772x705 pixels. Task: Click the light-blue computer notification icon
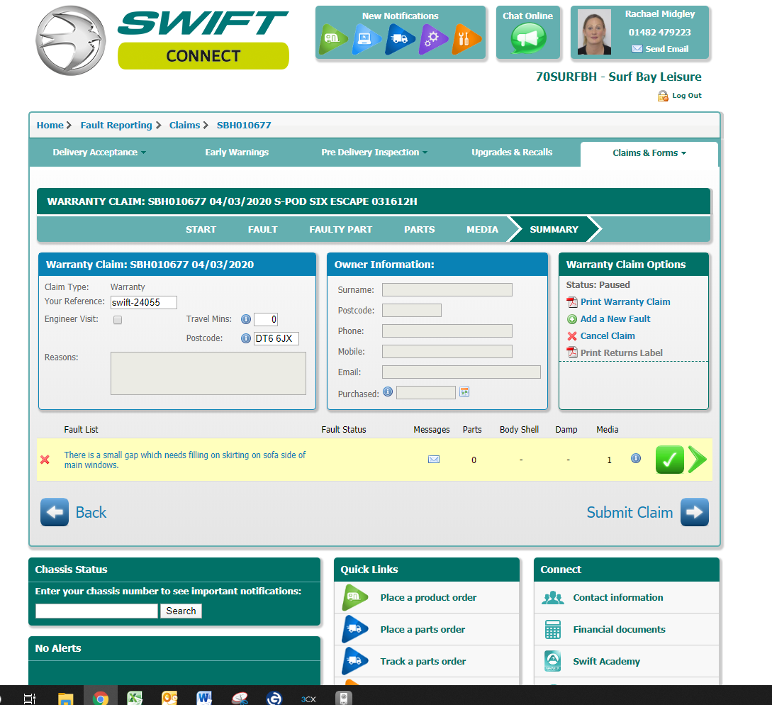[367, 39]
